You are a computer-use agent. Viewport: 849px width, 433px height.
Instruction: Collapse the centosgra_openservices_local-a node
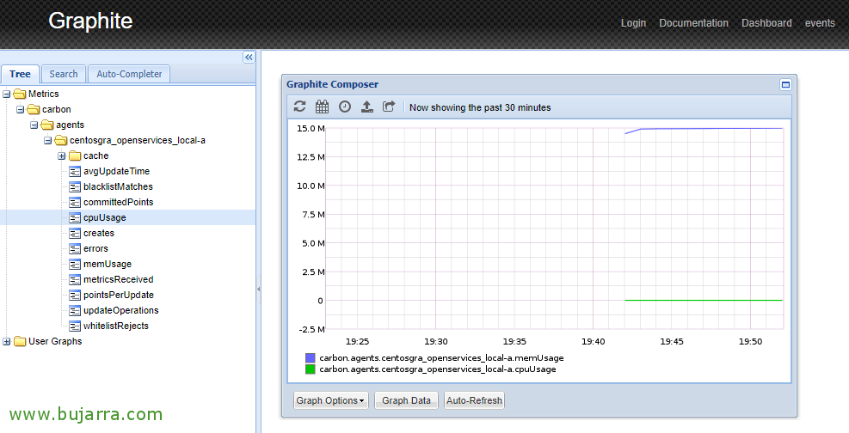(x=47, y=141)
